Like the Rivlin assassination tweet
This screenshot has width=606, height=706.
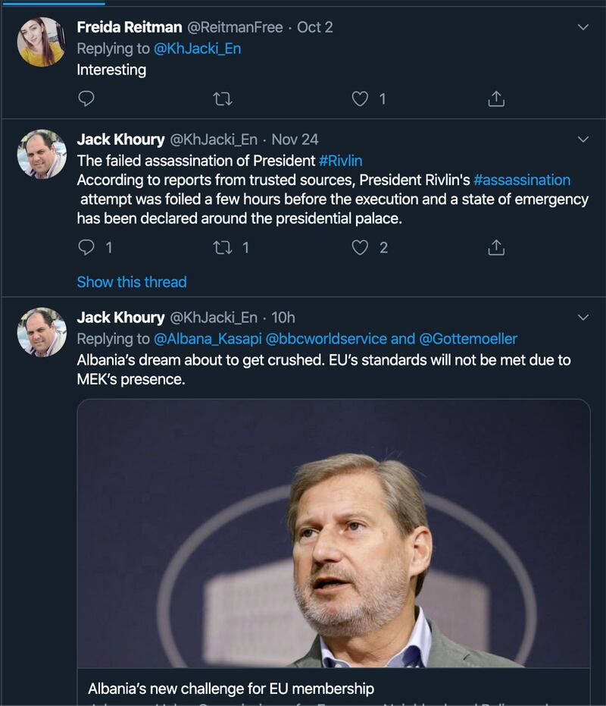(361, 247)
